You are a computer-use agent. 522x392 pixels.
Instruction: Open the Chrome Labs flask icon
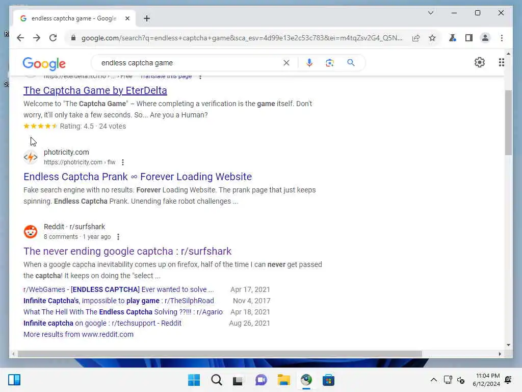coord(452,38)
